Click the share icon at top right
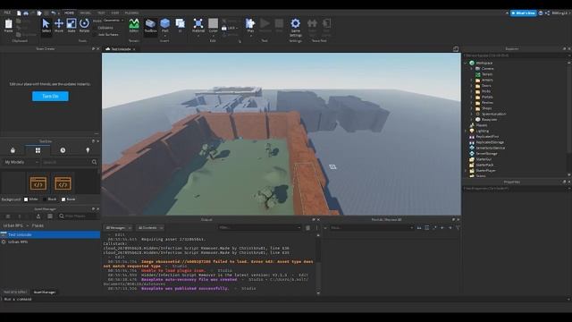Viewport: 572px width, 322px height. pos(547,13)
